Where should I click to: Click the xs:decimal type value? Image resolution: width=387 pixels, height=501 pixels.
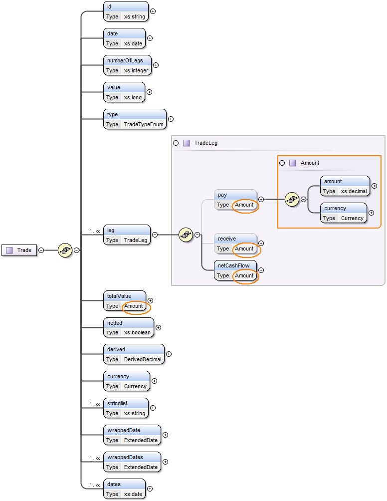[354, 192]
